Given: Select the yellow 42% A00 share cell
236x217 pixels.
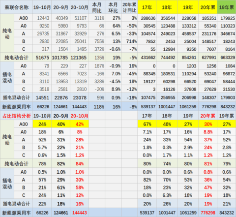Looking at the screenshot, I should [x=80, y=124].
